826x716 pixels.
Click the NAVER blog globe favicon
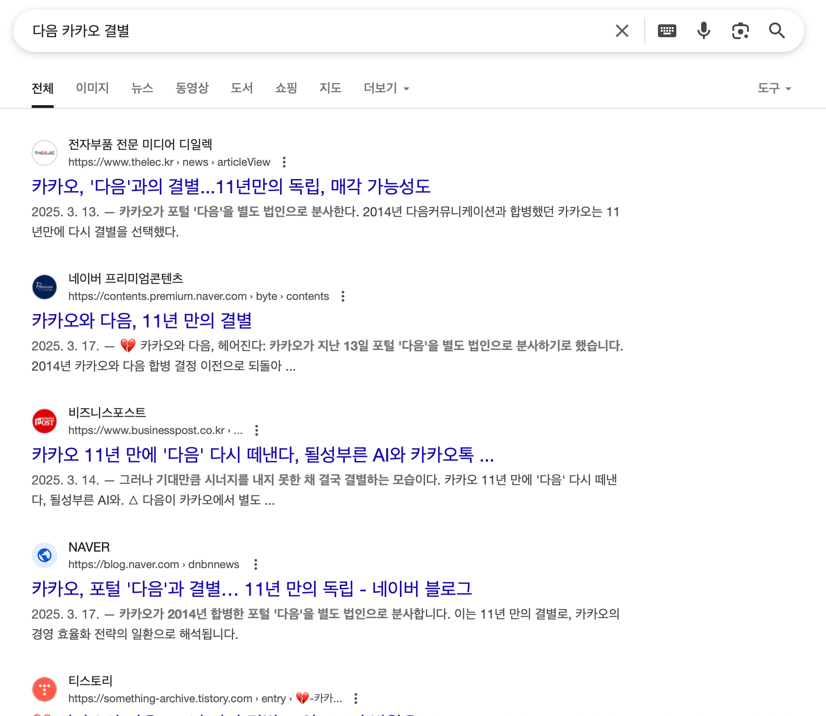(x=45, y=555)
